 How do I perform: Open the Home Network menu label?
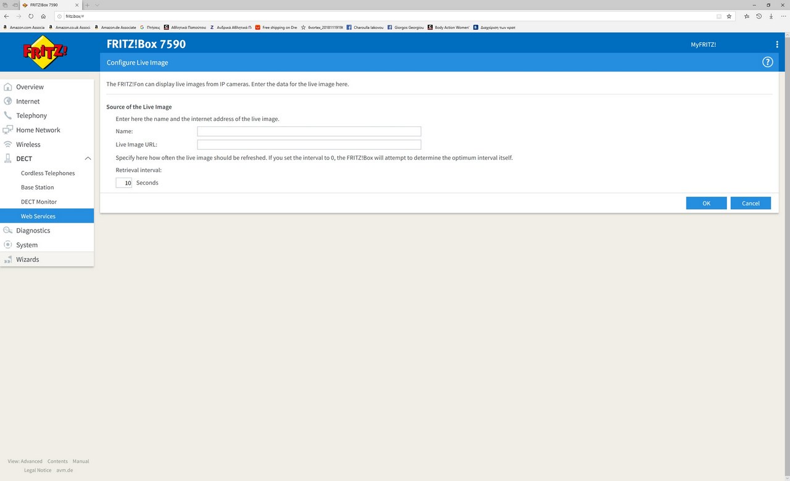coord(38,130)
